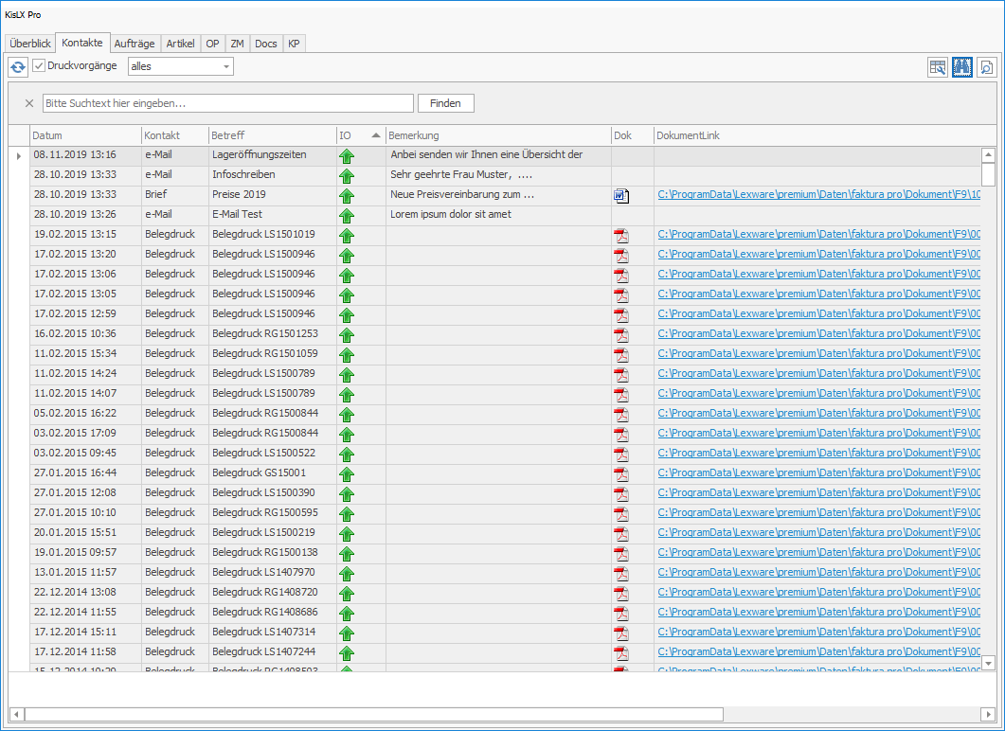Open document link in Preise 2019 row
The width and height of the screenshot is (1005, 731).
(x=818, y=194)
